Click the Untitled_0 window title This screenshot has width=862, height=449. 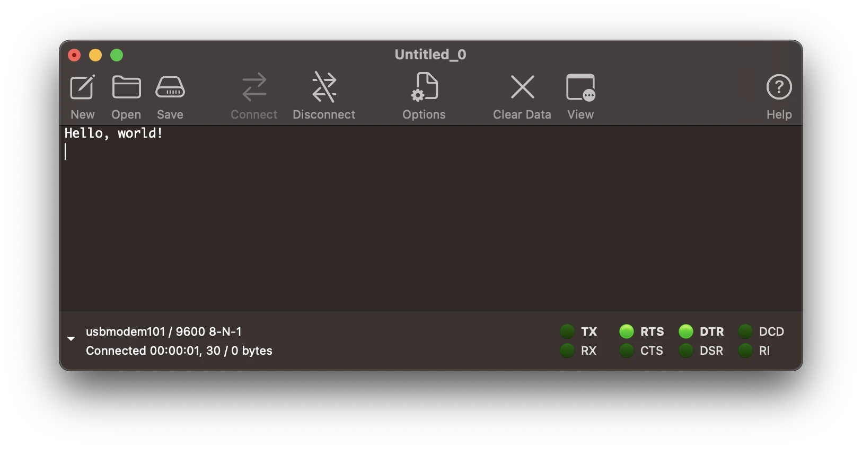pyautogui.click(x=430, y=55)
